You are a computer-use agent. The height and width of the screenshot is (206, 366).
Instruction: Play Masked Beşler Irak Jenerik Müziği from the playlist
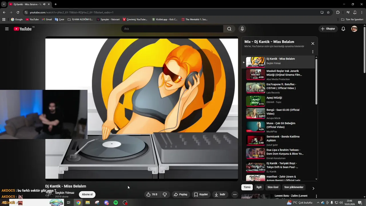(x=278, y=75)
